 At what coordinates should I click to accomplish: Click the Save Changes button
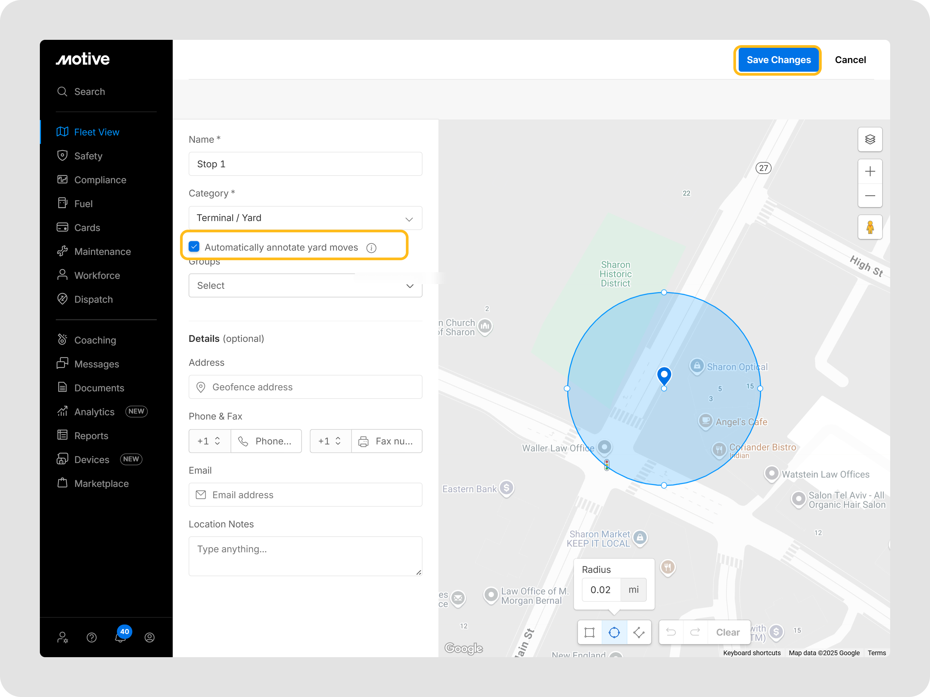[778, 60]
